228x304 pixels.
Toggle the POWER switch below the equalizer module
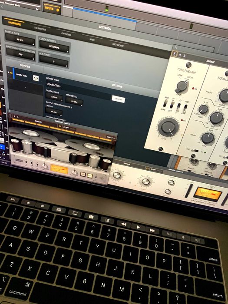pos(191,171)
